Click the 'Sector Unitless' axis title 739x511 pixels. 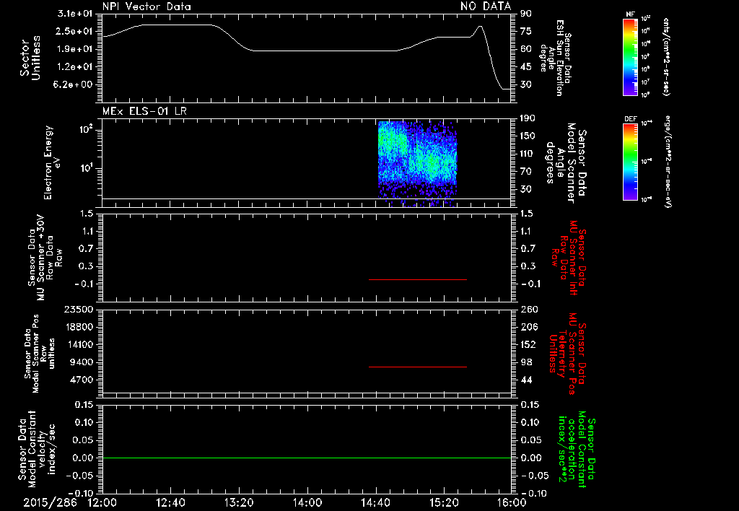pos(30,58)
